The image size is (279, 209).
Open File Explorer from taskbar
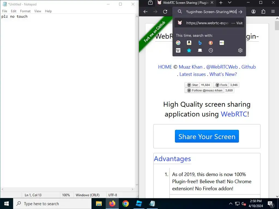pyautogui.click(x=99, y=204)
